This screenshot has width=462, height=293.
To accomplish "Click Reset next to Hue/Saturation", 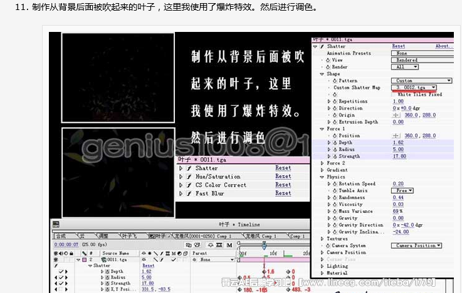I will [x=283, y=176].
